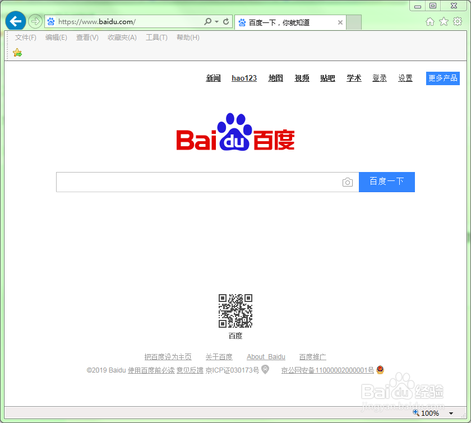The width and height of the screenshot is (471, 423).
Task: Open the IE settings gear icon
Action: (458, 21)
